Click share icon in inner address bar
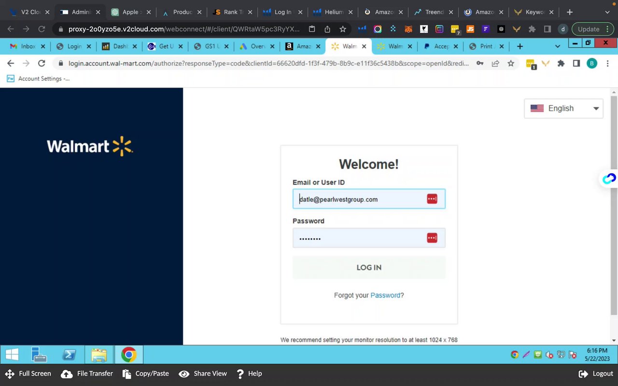This screenshot has width=618, height=386. 495,63
